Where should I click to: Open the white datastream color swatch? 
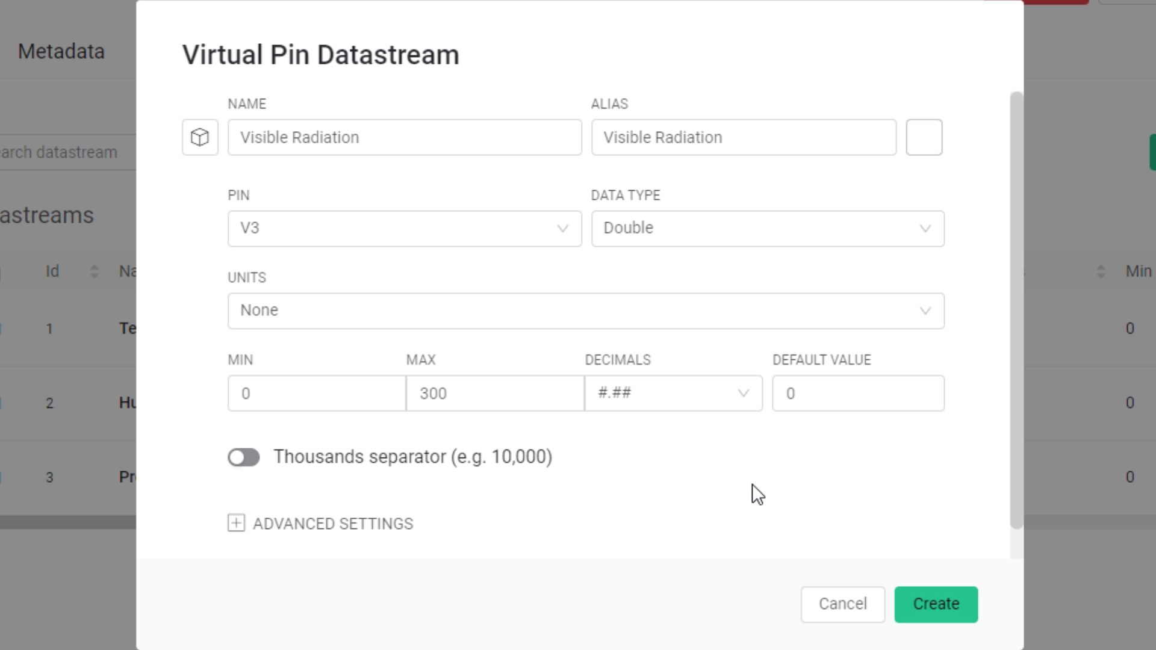point(924,137)
